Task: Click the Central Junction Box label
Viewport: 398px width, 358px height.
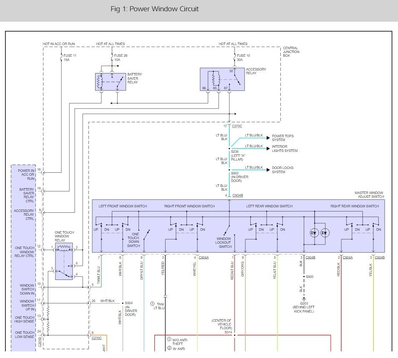Action: tap(291, 52)
